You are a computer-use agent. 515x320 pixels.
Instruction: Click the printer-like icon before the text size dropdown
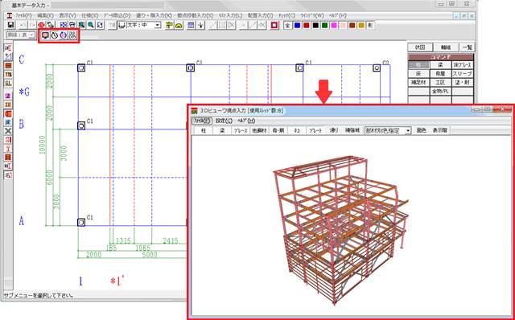[x=122, y=25]
